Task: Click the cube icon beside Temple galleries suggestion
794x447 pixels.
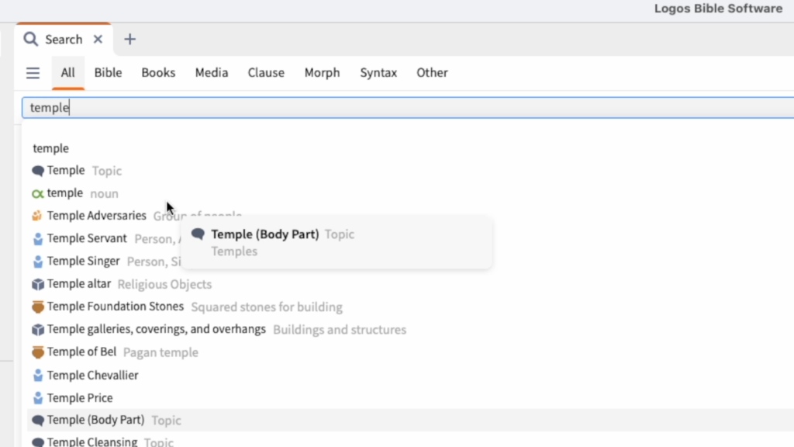Action: click(x=37, y=329)
